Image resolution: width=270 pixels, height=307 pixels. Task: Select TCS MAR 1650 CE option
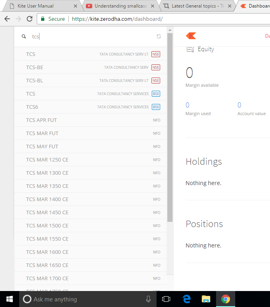90,265
